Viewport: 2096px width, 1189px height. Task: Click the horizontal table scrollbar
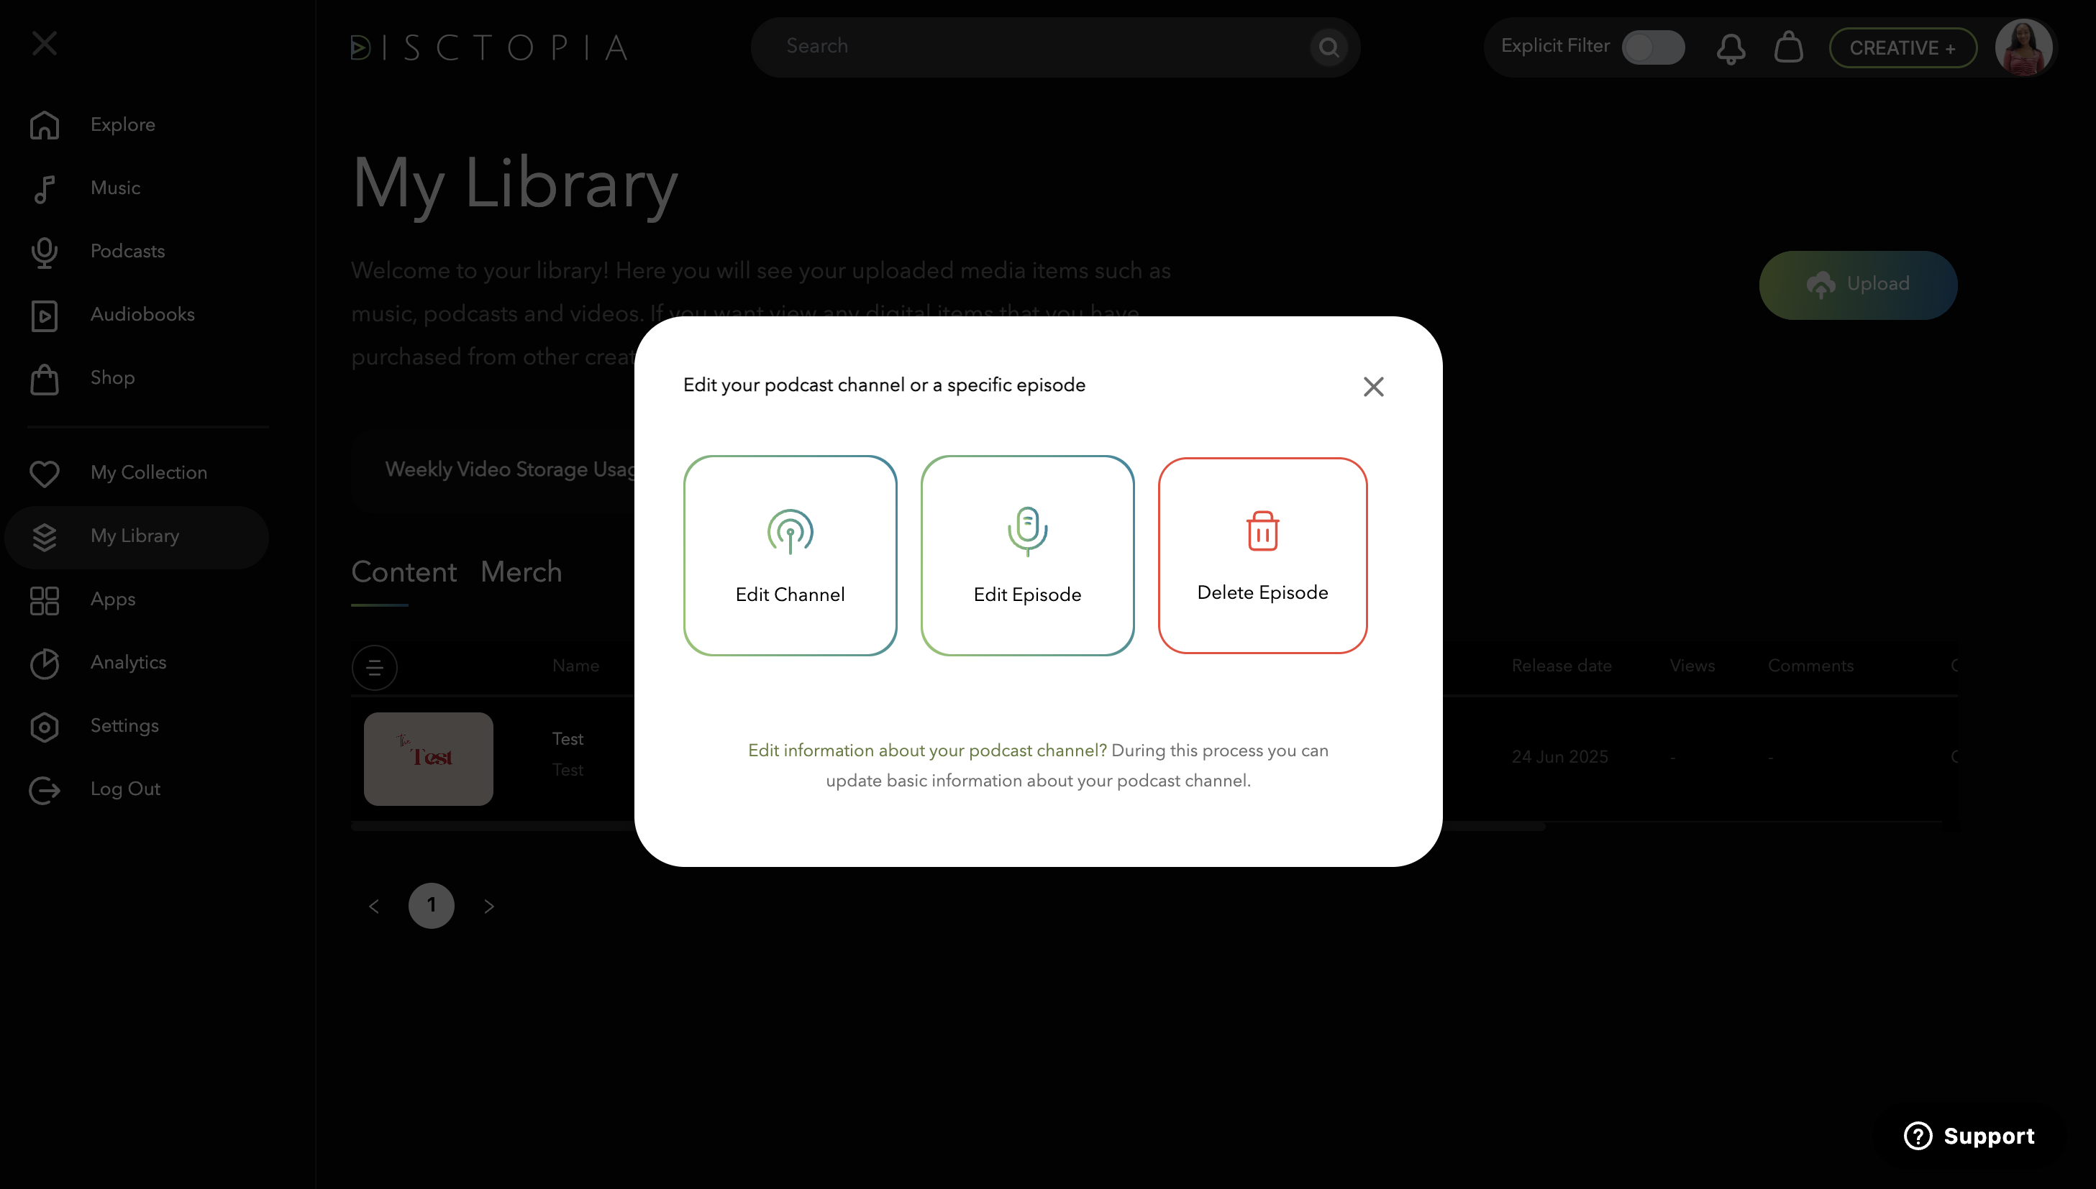coord(947,827)
